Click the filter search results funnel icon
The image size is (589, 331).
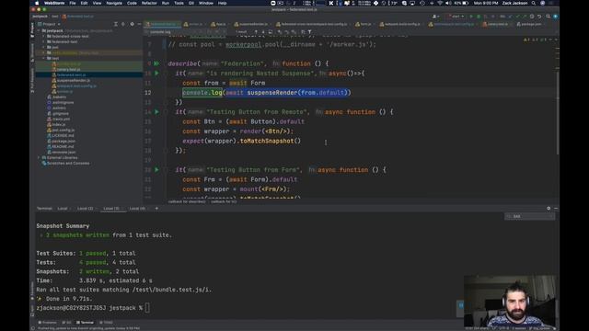[x=309, y=32]
